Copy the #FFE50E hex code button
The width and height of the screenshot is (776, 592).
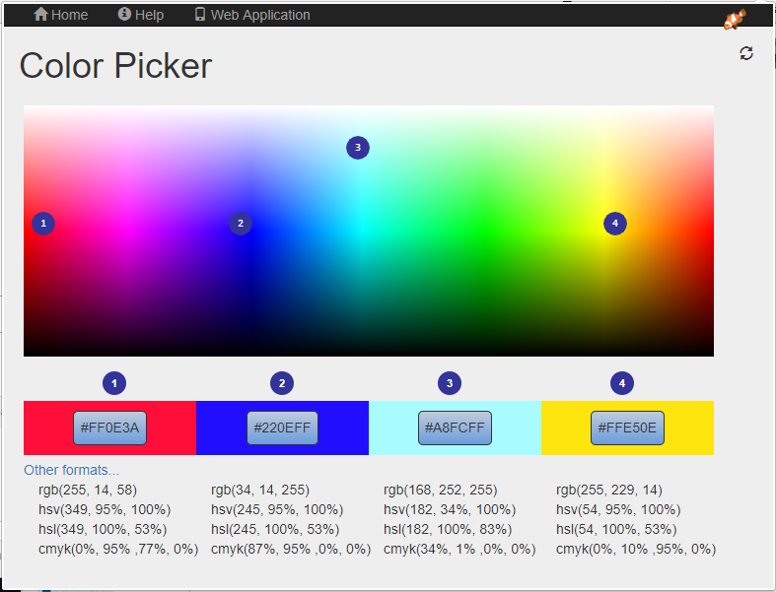(627, 428)
